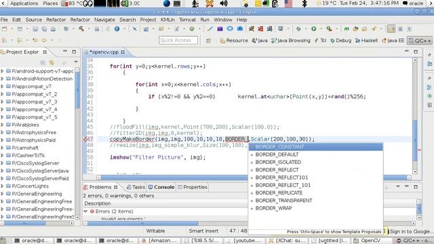Choose BORDER_CONSTANT from the autocomplete list
Image resolution: width=434 pixels, height=244 pixels.
(x=315, y=146)
